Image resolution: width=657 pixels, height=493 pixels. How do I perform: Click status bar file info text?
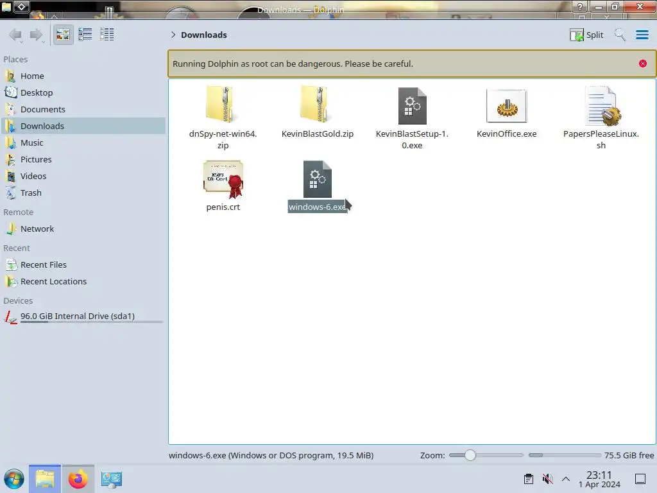point(271,455)
